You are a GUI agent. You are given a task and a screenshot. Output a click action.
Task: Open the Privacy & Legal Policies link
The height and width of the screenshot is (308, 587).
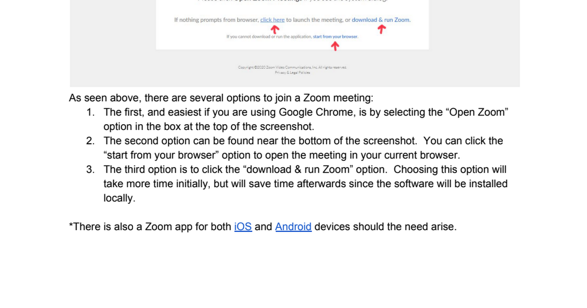click(292, 72)
